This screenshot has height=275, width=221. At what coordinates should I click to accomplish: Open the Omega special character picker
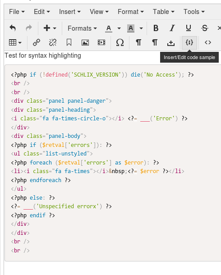pos(120,43)
